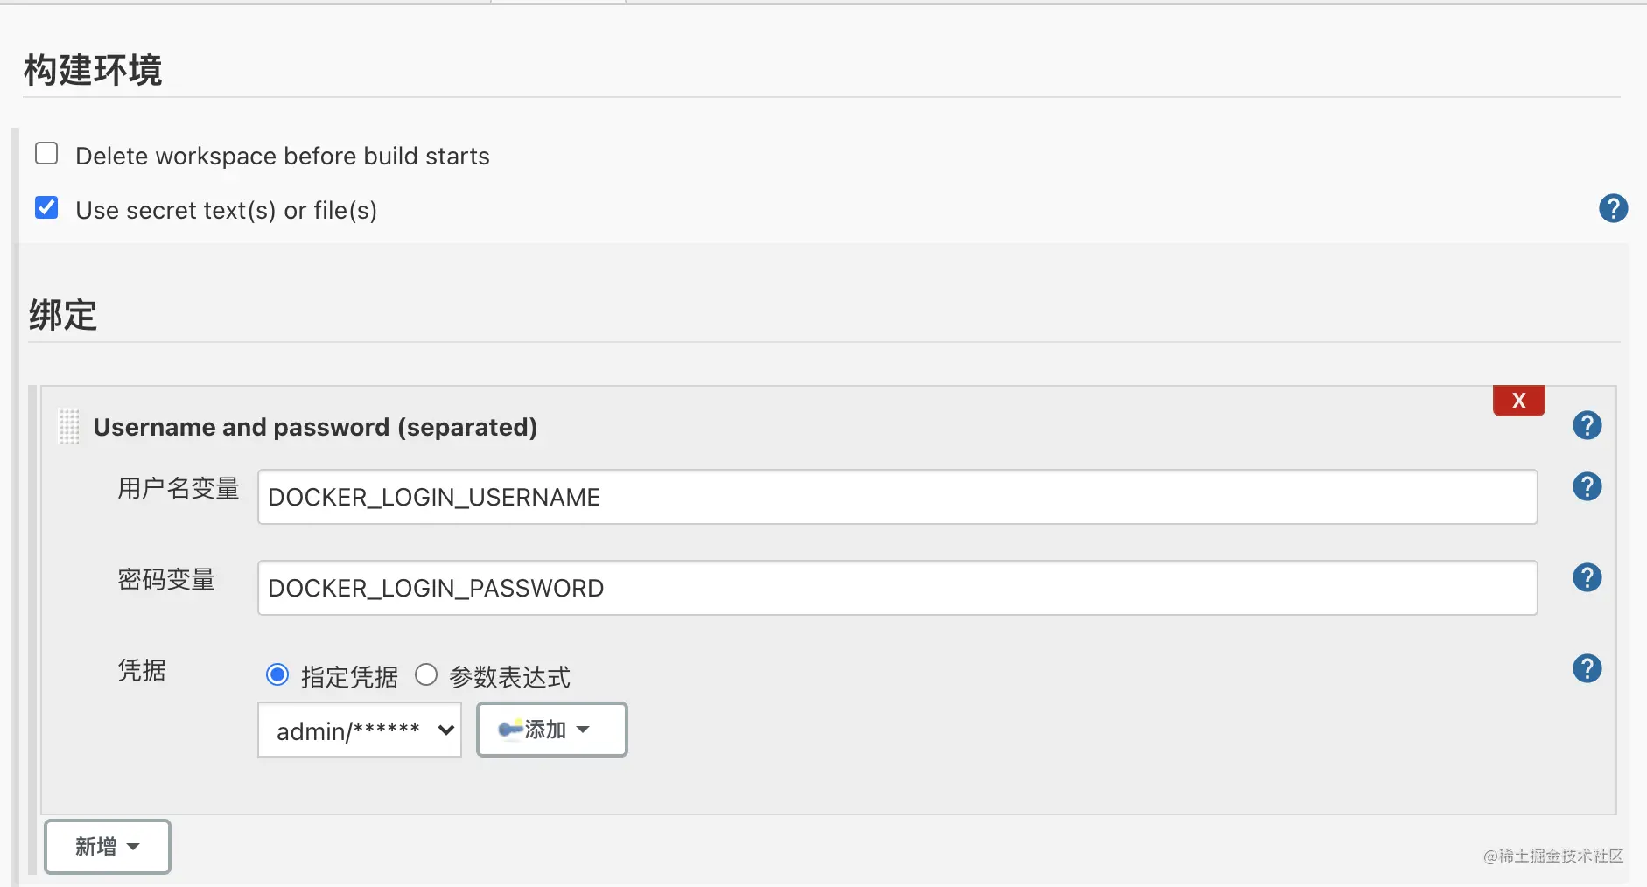Focus the DOCKER_LOGIN_PASSWORD input field

coord(897,588)
